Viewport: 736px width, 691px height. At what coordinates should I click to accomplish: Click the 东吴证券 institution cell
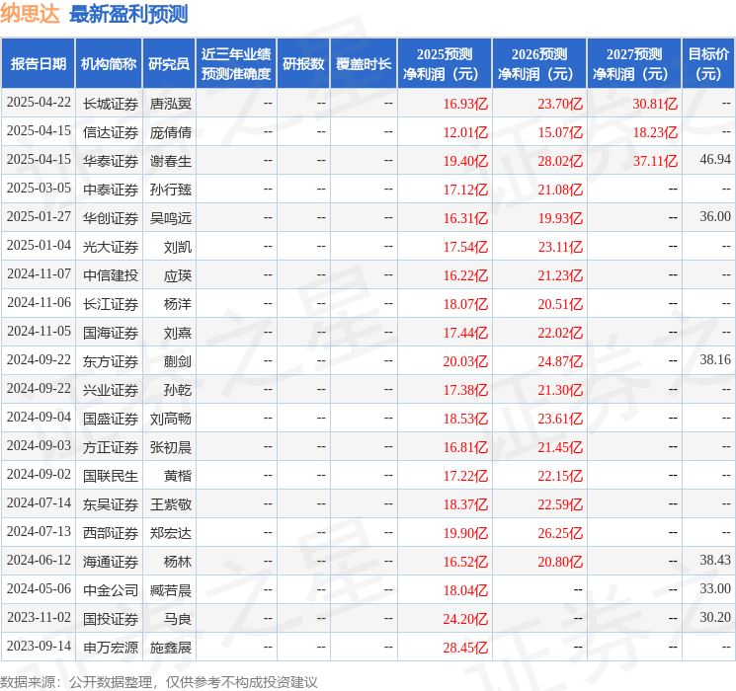pos(111,504)
